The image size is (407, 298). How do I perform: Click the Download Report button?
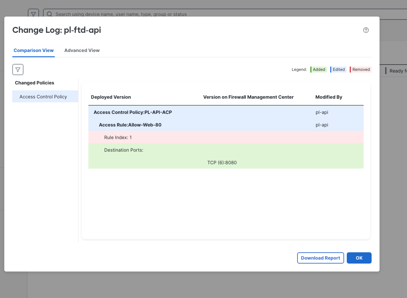tap(320, 258)
